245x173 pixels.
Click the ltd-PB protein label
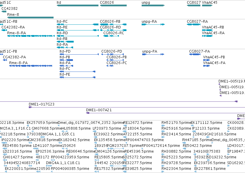pos(65,57)
